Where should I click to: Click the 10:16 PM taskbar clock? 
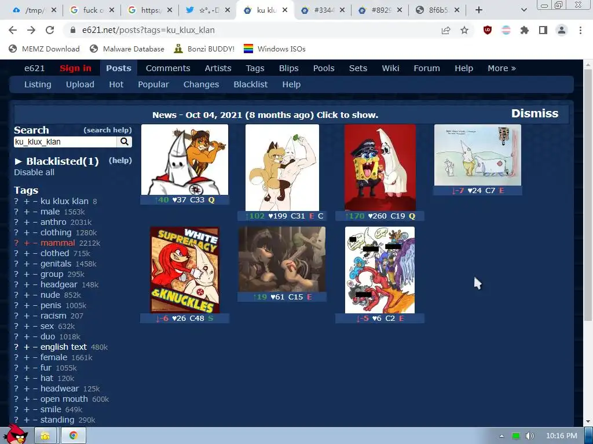click(x=562, y=436)
